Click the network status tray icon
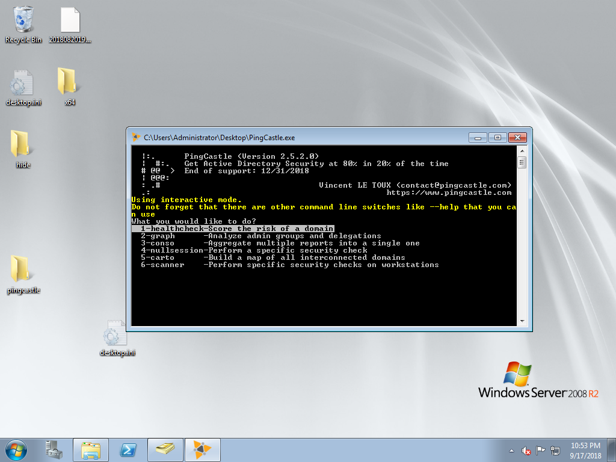This screenshot has height=462, width=616. coord(555,450)
